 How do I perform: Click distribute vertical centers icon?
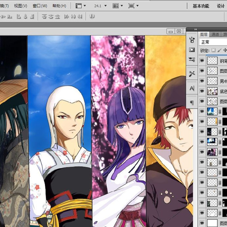(x=51, y=16)
